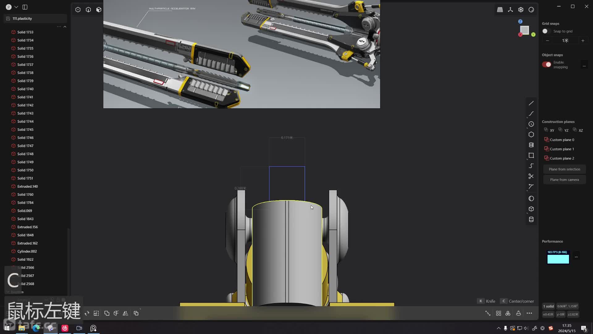Select the Polygon hexagon tool
Image resolution: width=593 pixels, height=334 pixels.
(531, 135)
